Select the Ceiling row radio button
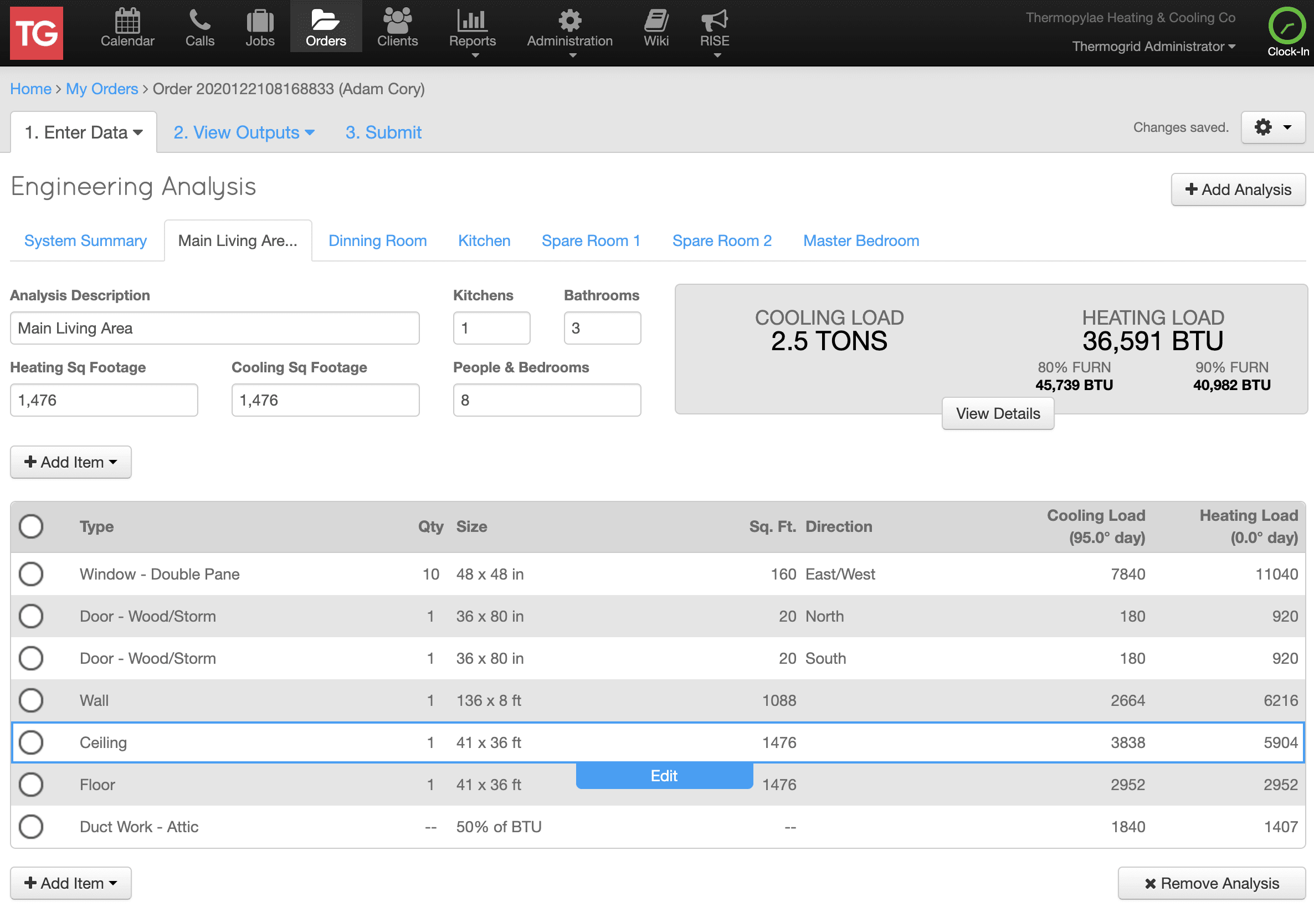Viewport: 1314px width, 912px height. pos(31,742)
